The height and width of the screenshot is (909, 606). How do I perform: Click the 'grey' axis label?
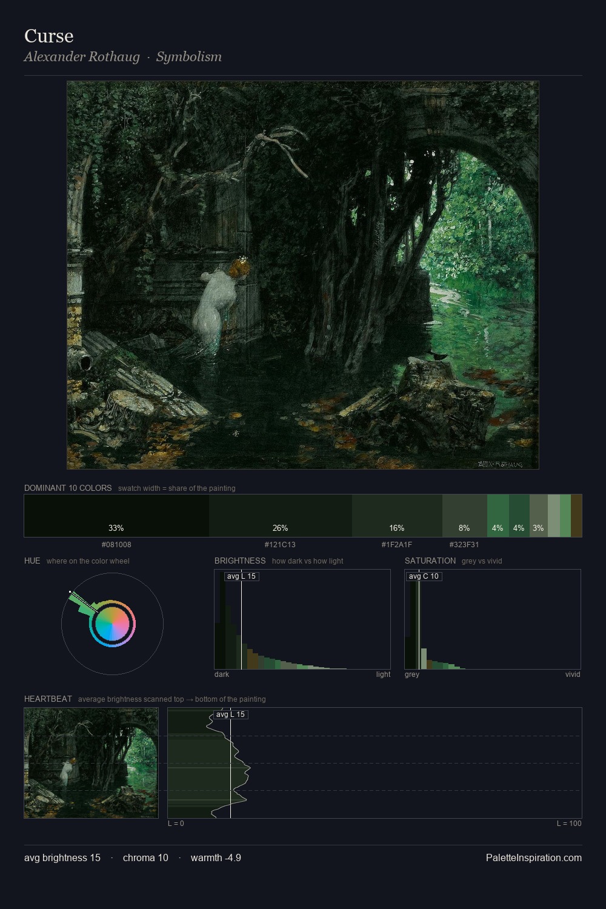412,674
